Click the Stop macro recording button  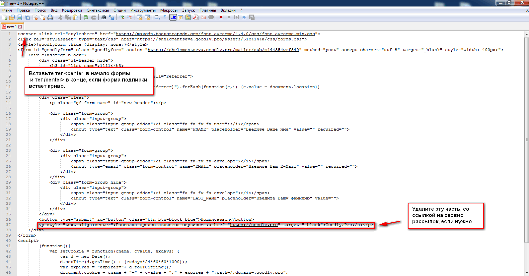click(x=229, y=17)
